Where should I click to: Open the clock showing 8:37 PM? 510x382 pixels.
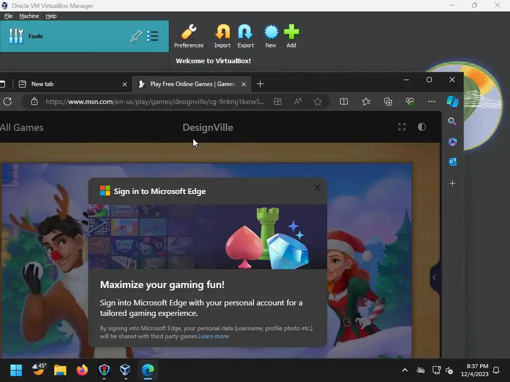tap(475, 370)
